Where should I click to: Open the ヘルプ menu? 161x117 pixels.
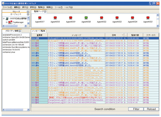tap(69, 7)
